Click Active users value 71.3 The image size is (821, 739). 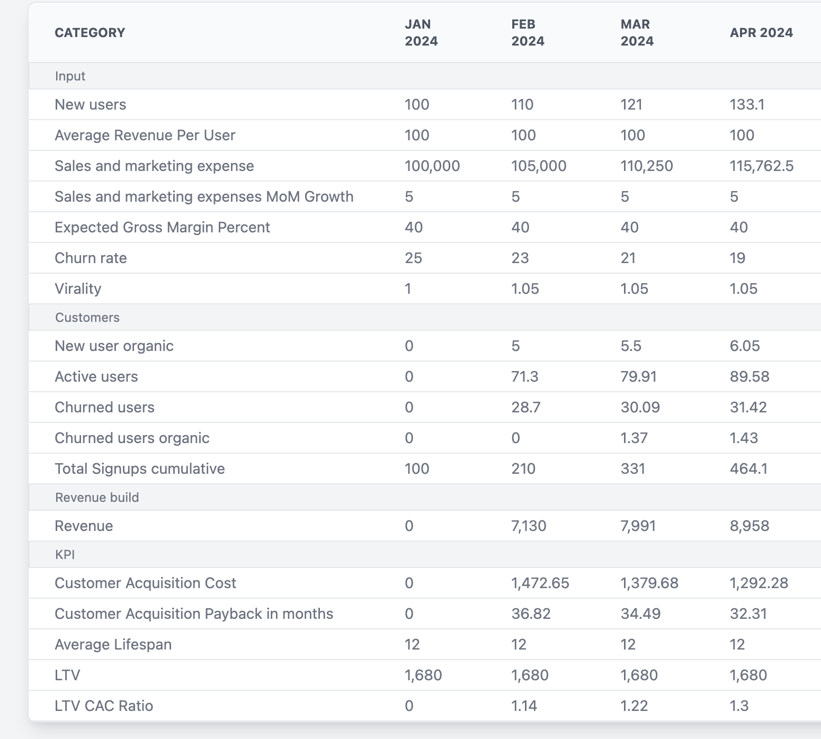(525, 376)
